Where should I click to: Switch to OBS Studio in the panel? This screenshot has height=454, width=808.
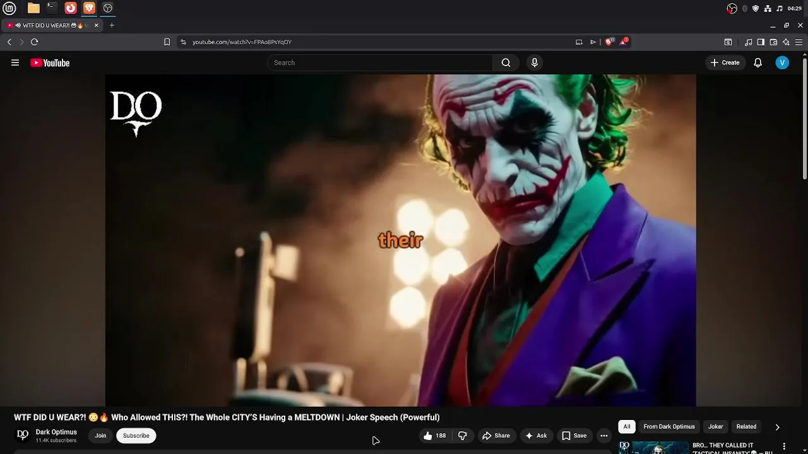[108, 8]
